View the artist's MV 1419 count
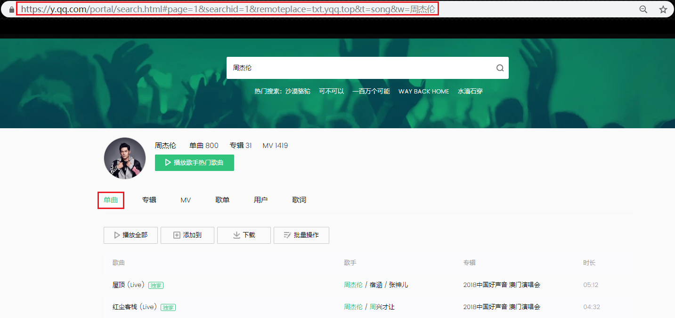The height and width of the screenshot is (318, 675). click(275, 146)
